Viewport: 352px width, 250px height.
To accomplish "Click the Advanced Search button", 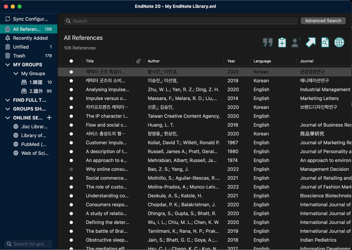I will coord(323,21).
